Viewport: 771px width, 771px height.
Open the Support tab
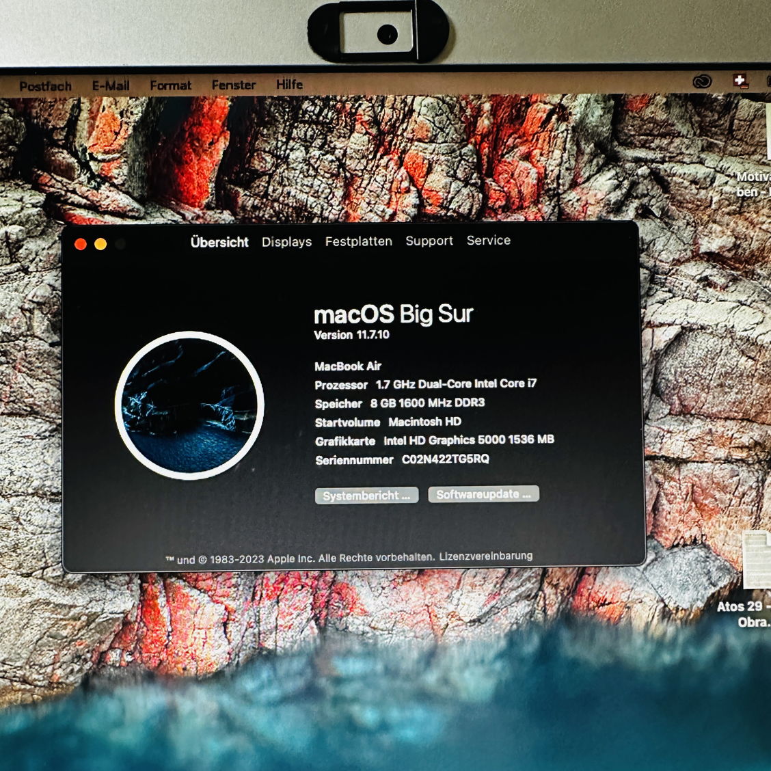point(429,241)
